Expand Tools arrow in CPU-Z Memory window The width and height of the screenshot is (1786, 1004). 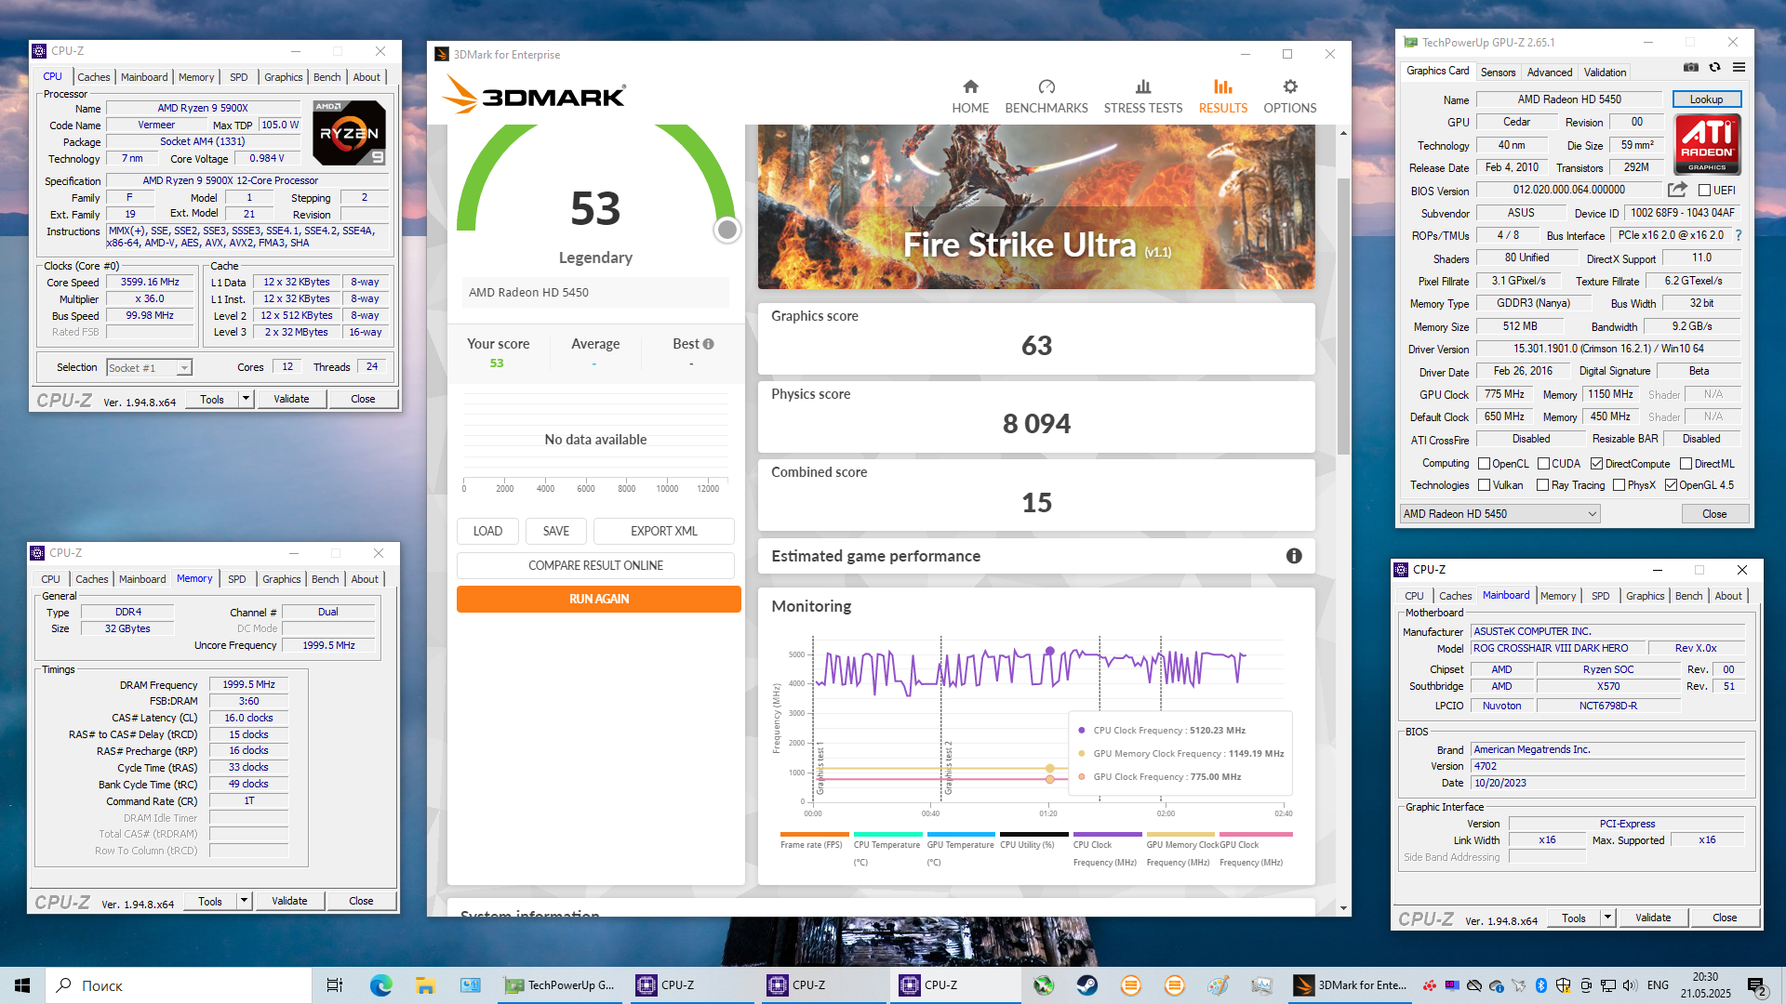(x=244, y=901)
